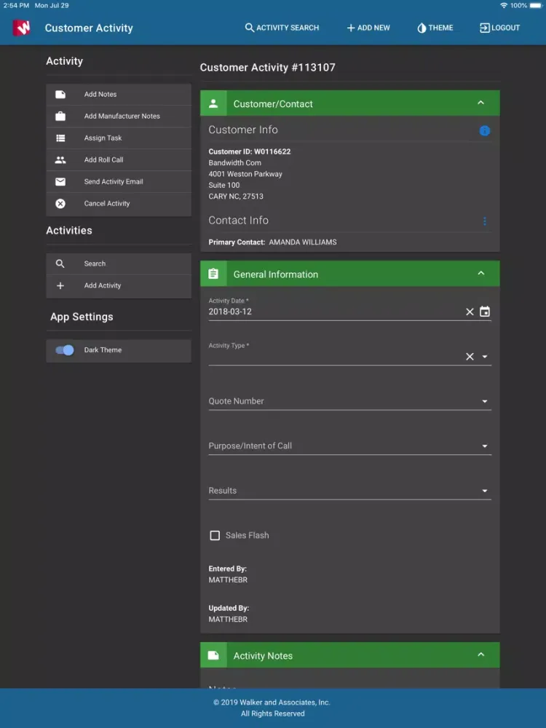Collapse the Customer/Contact section
Viewport: 546px width, 728px height.
tap(481, 103)
